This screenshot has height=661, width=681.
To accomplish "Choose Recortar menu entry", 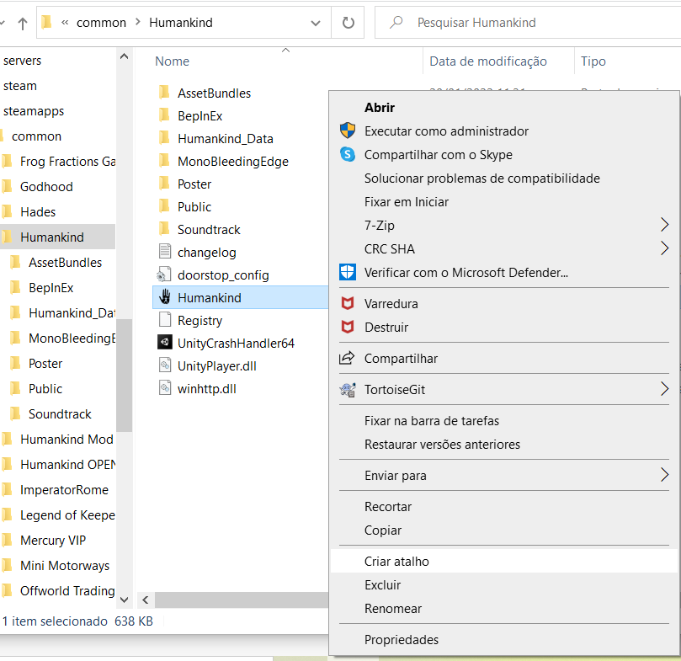I will click(503, 507).
